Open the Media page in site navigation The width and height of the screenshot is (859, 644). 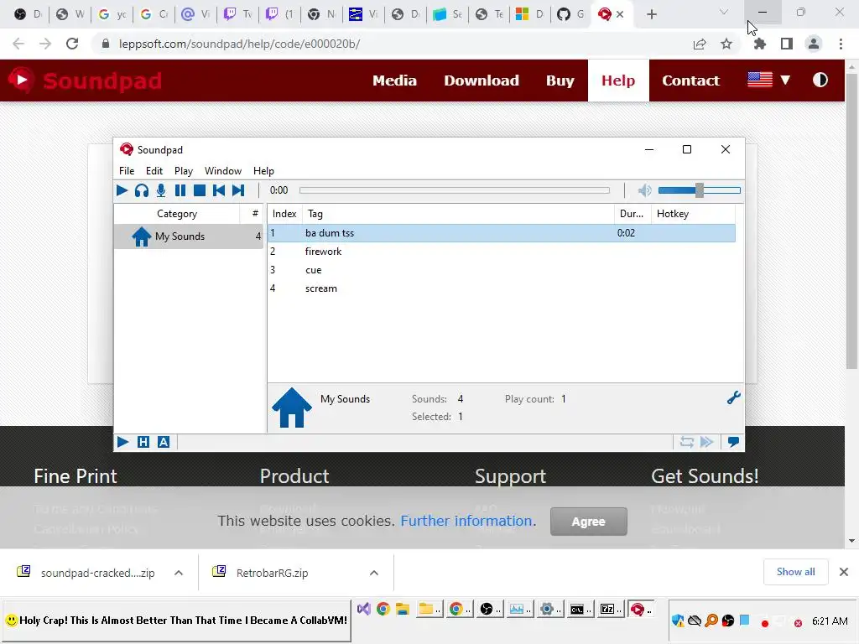(x=394, y=80)
